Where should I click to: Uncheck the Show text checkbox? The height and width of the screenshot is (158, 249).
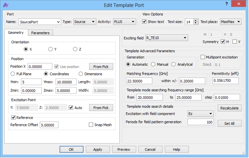[144, 22]
